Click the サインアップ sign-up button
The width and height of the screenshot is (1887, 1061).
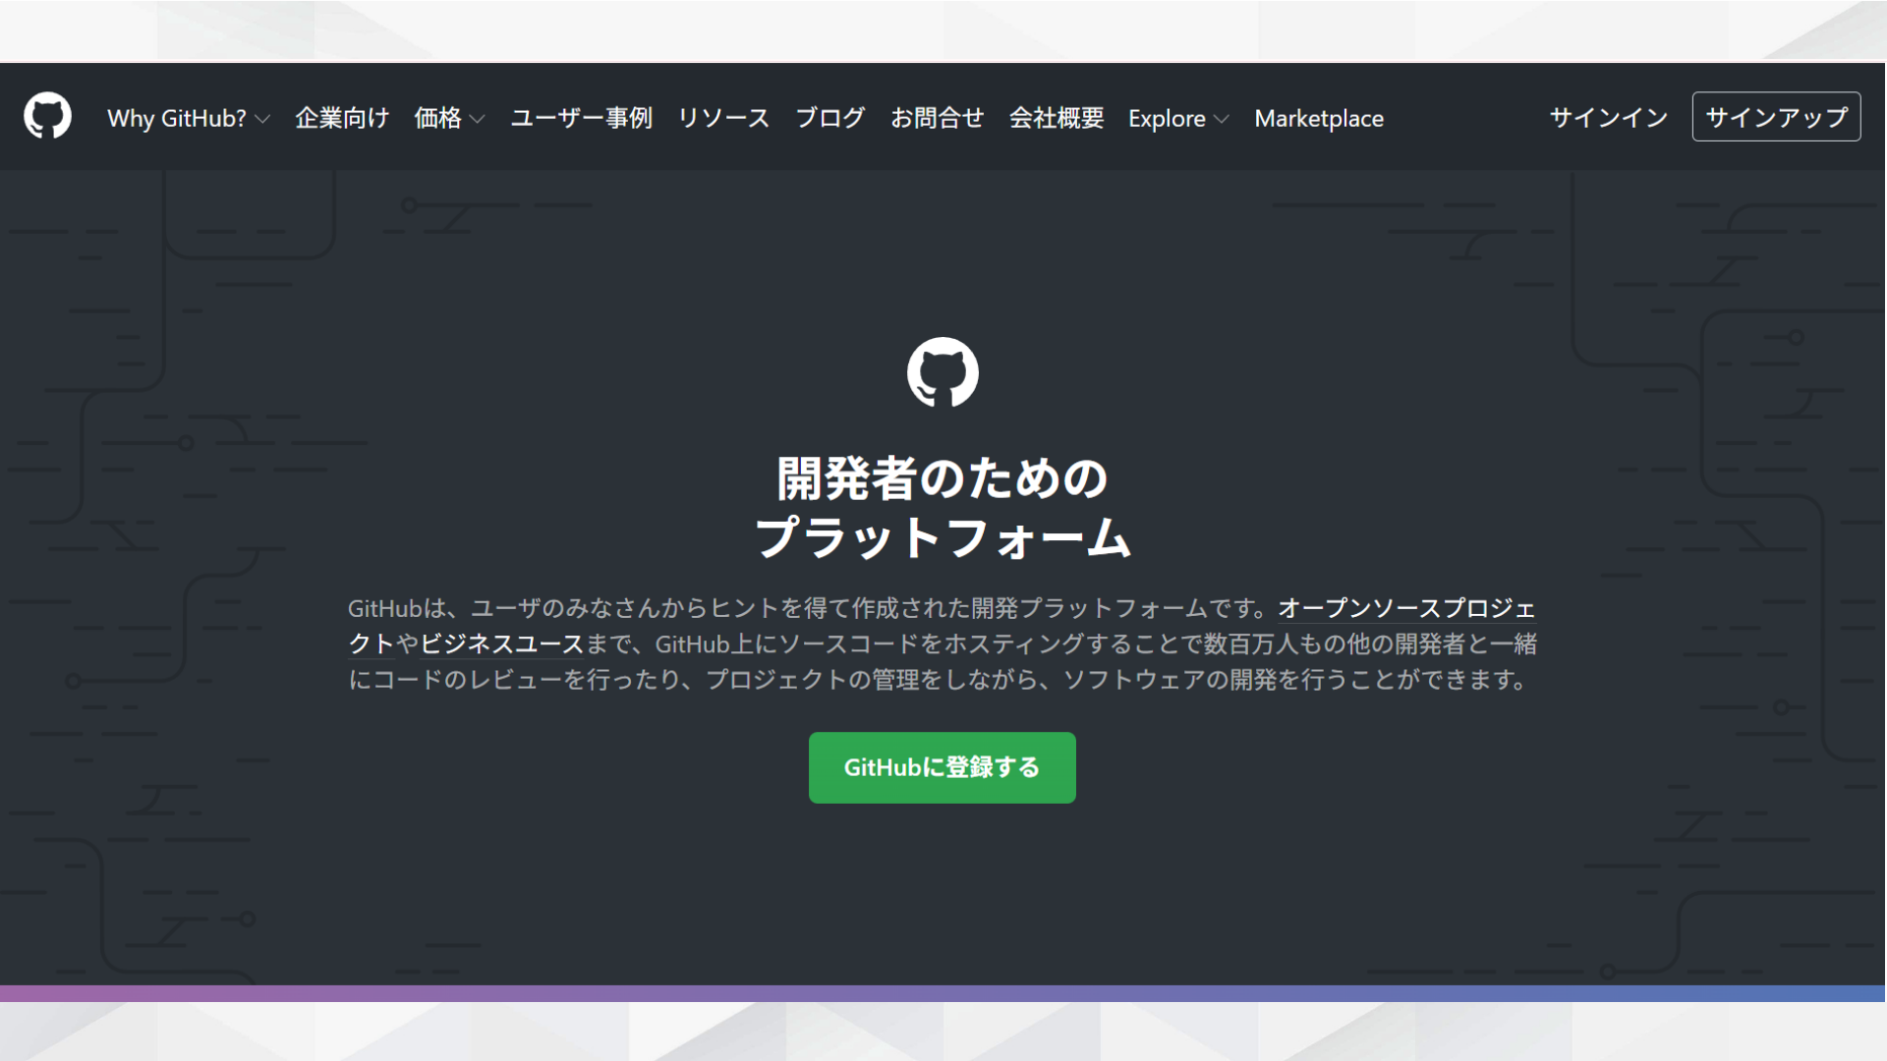tap(1776, 117)
